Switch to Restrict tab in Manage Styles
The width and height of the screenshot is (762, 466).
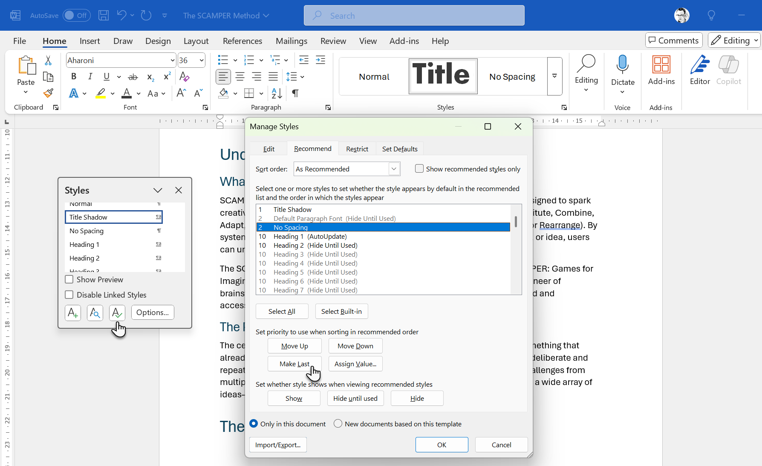click(357, 149)
